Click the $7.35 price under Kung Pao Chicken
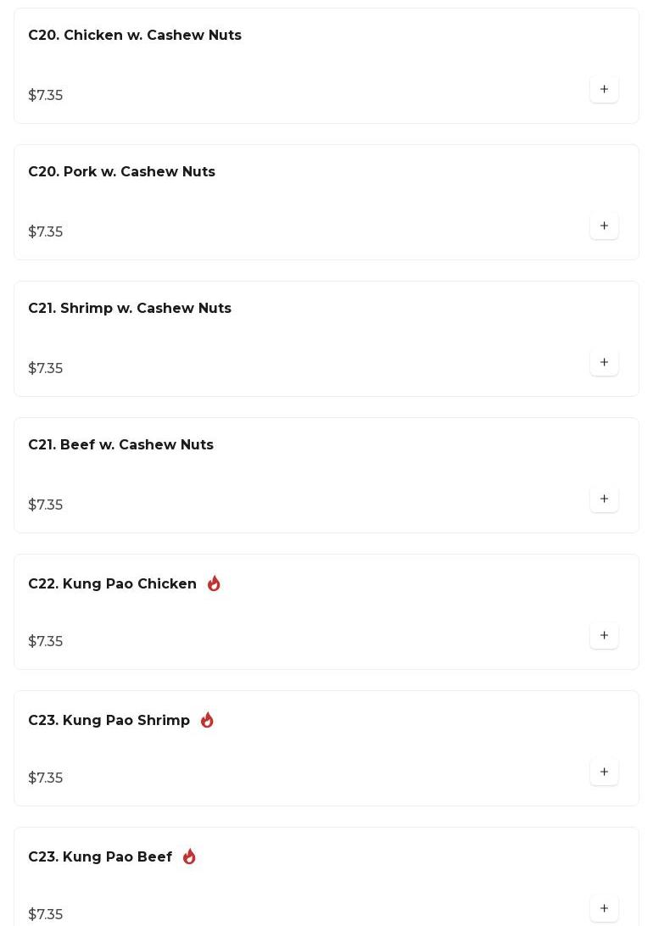 point(46,641)
